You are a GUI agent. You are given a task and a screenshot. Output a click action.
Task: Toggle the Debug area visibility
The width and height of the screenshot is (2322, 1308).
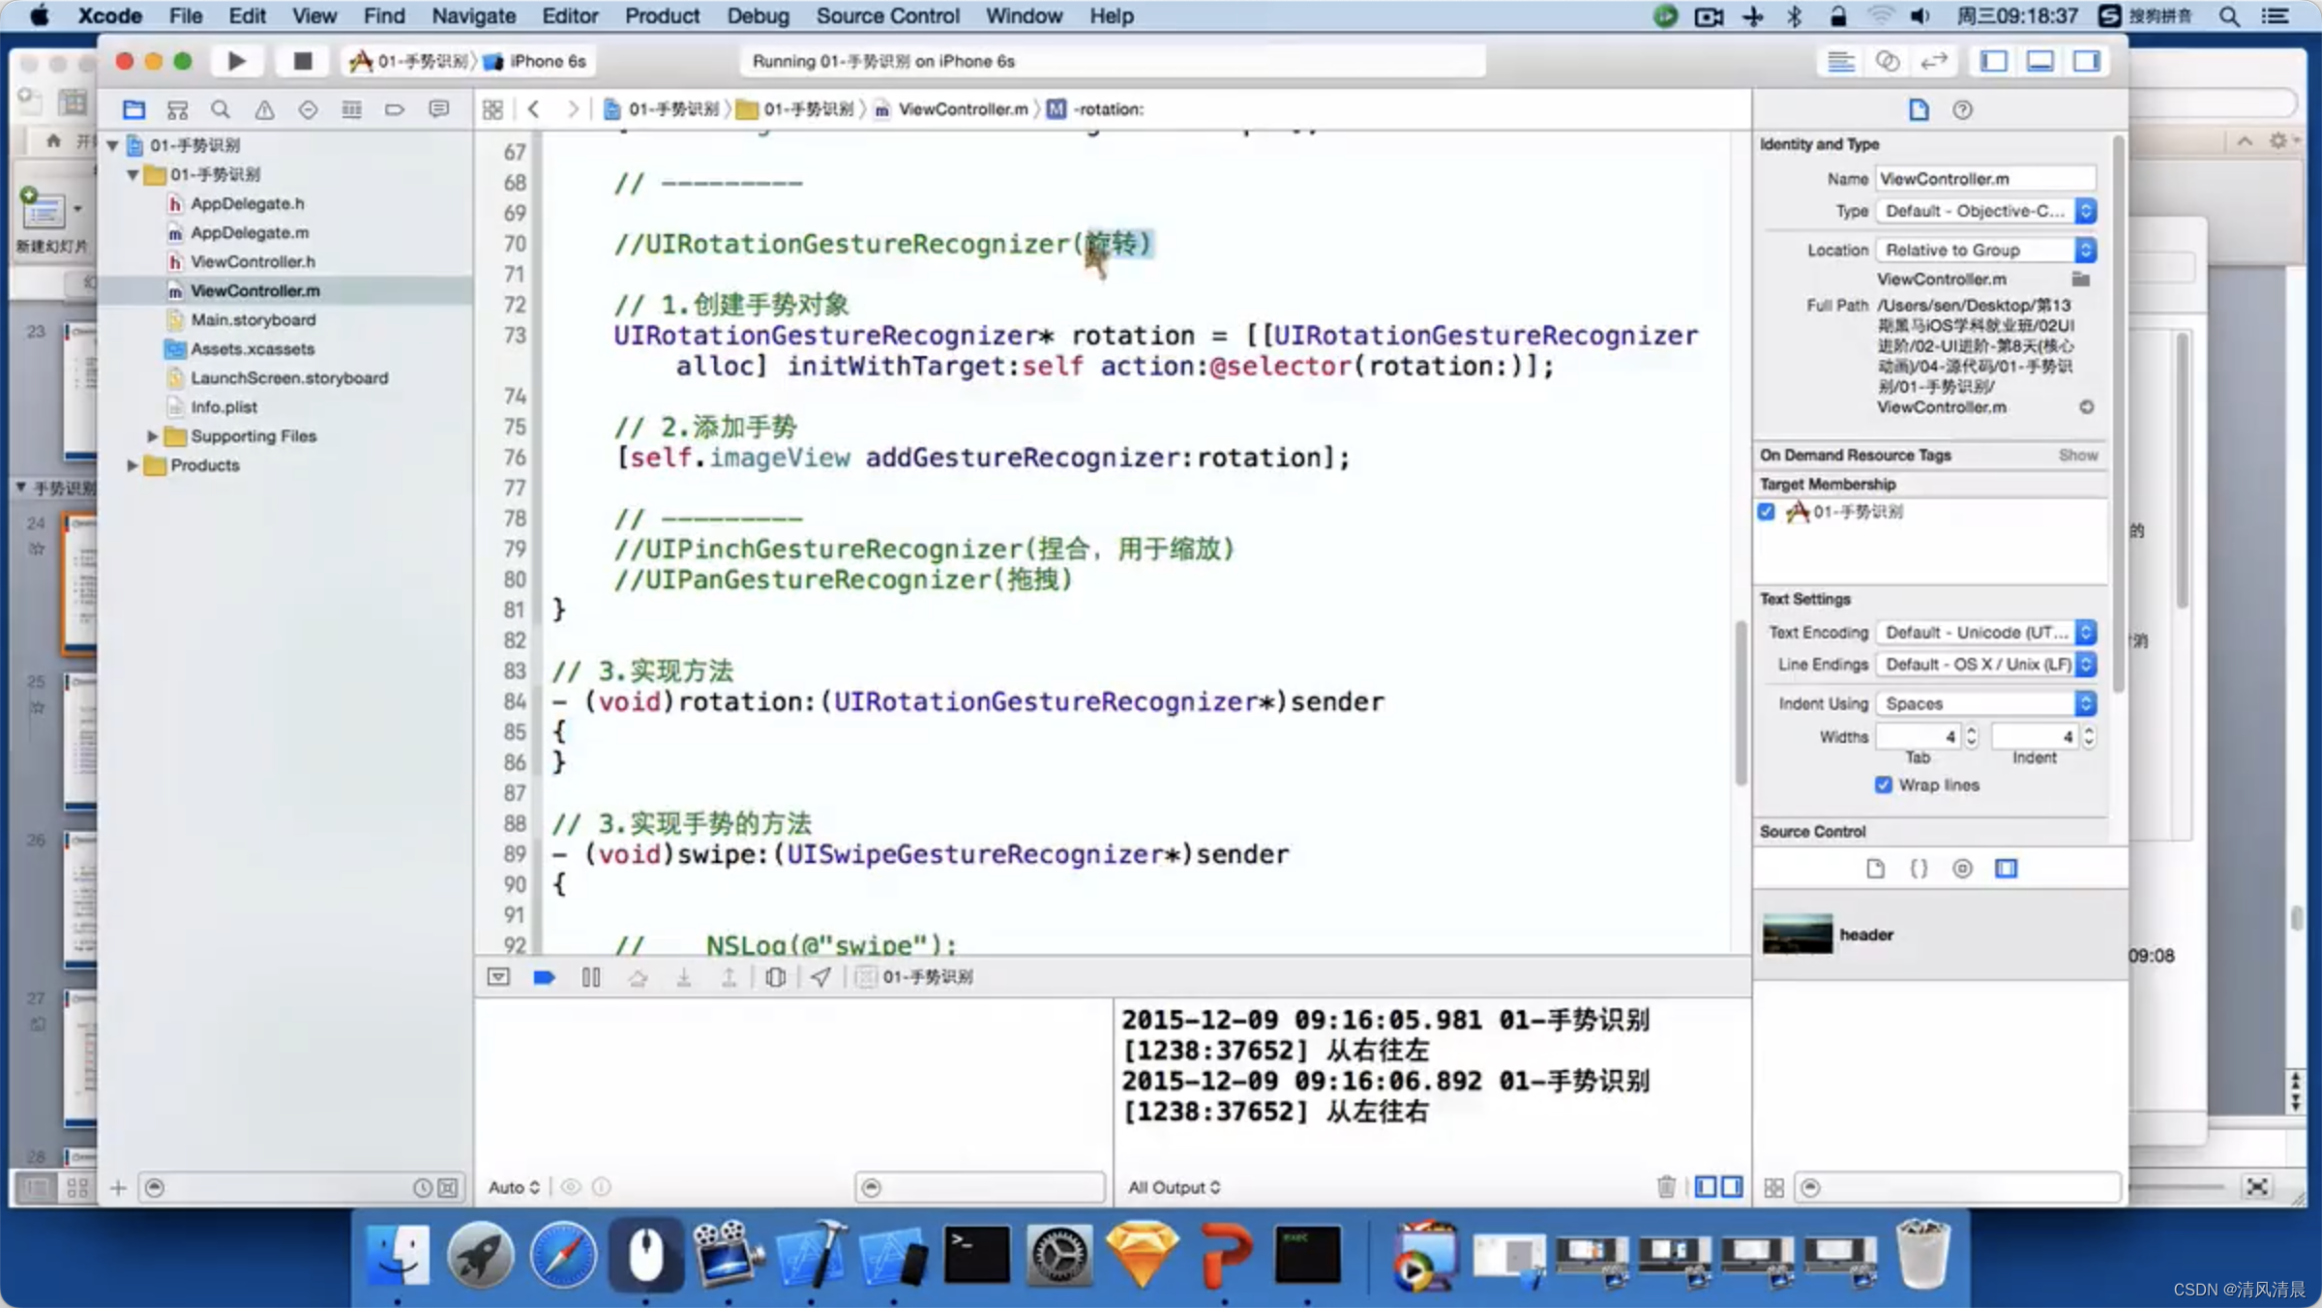2040,61
